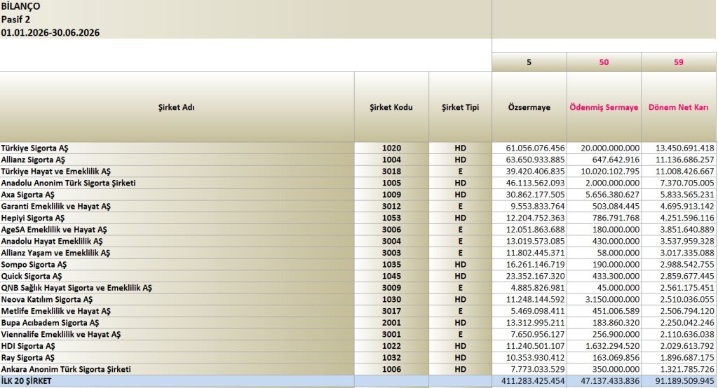Viewport: 718px width, 388px height.
Task: Select the Dönem Net Karı column header
Action: click(x=679, y=107)
